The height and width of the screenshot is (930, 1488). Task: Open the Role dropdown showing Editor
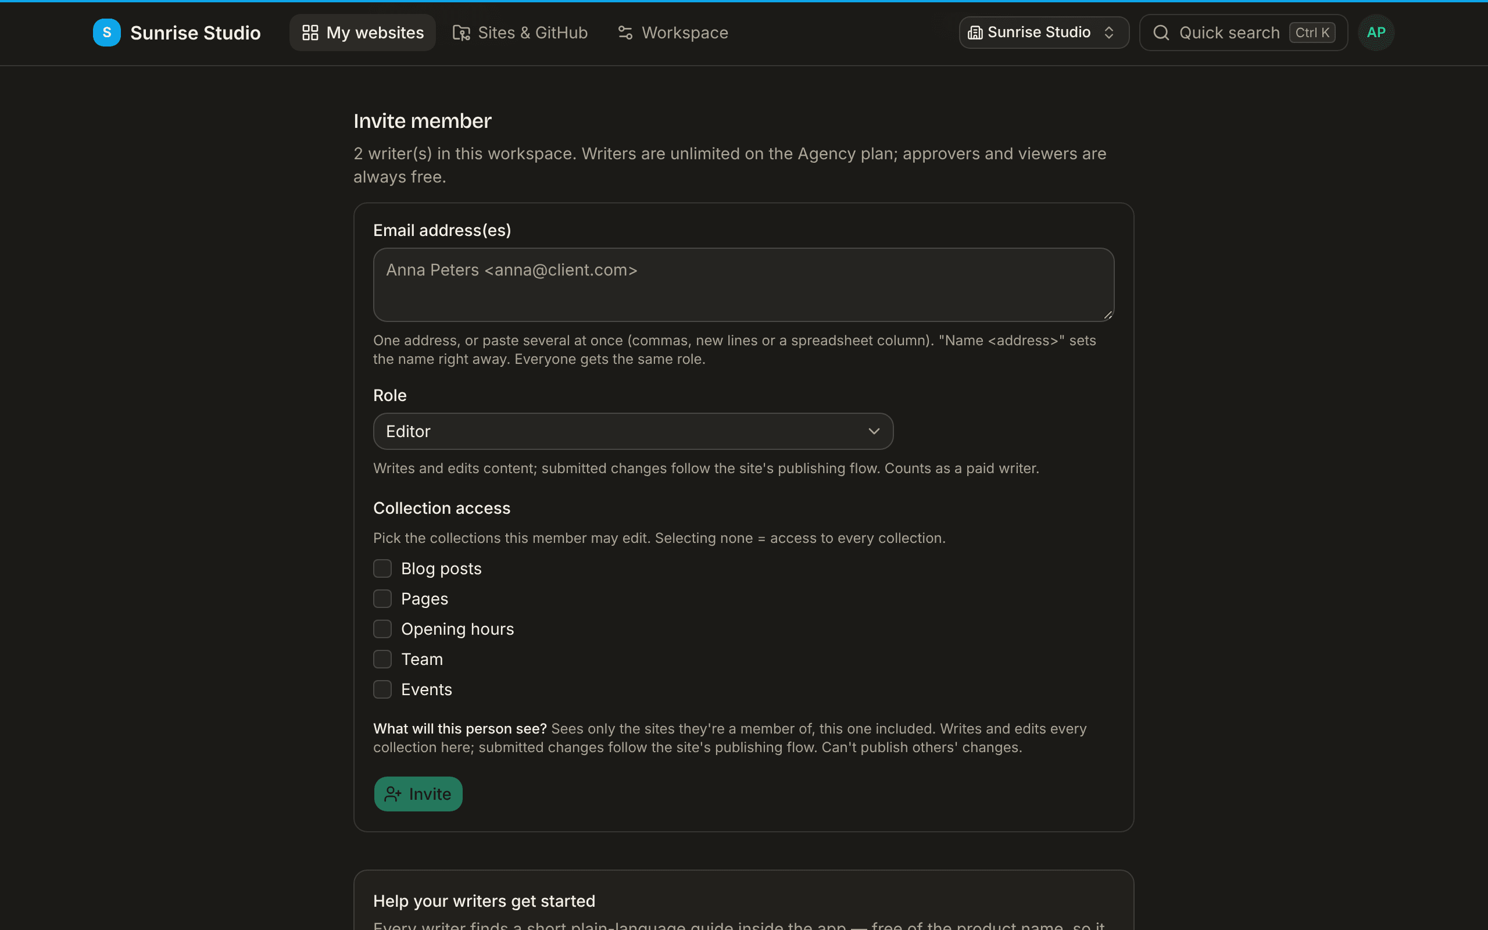634,431
